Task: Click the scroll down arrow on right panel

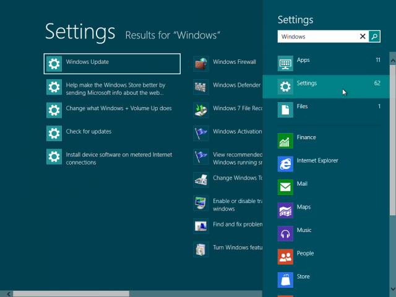Action: pos(393,289)
